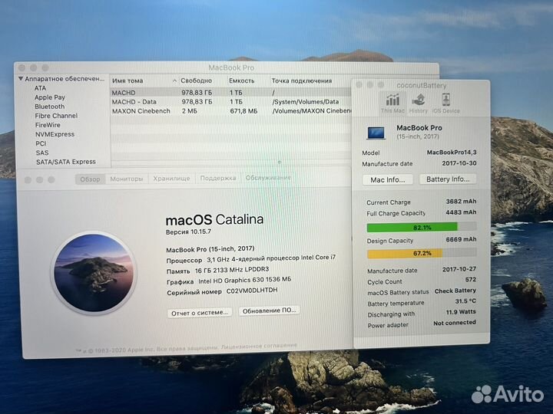Switch to the Обзор tab

[x=90, y=179]
